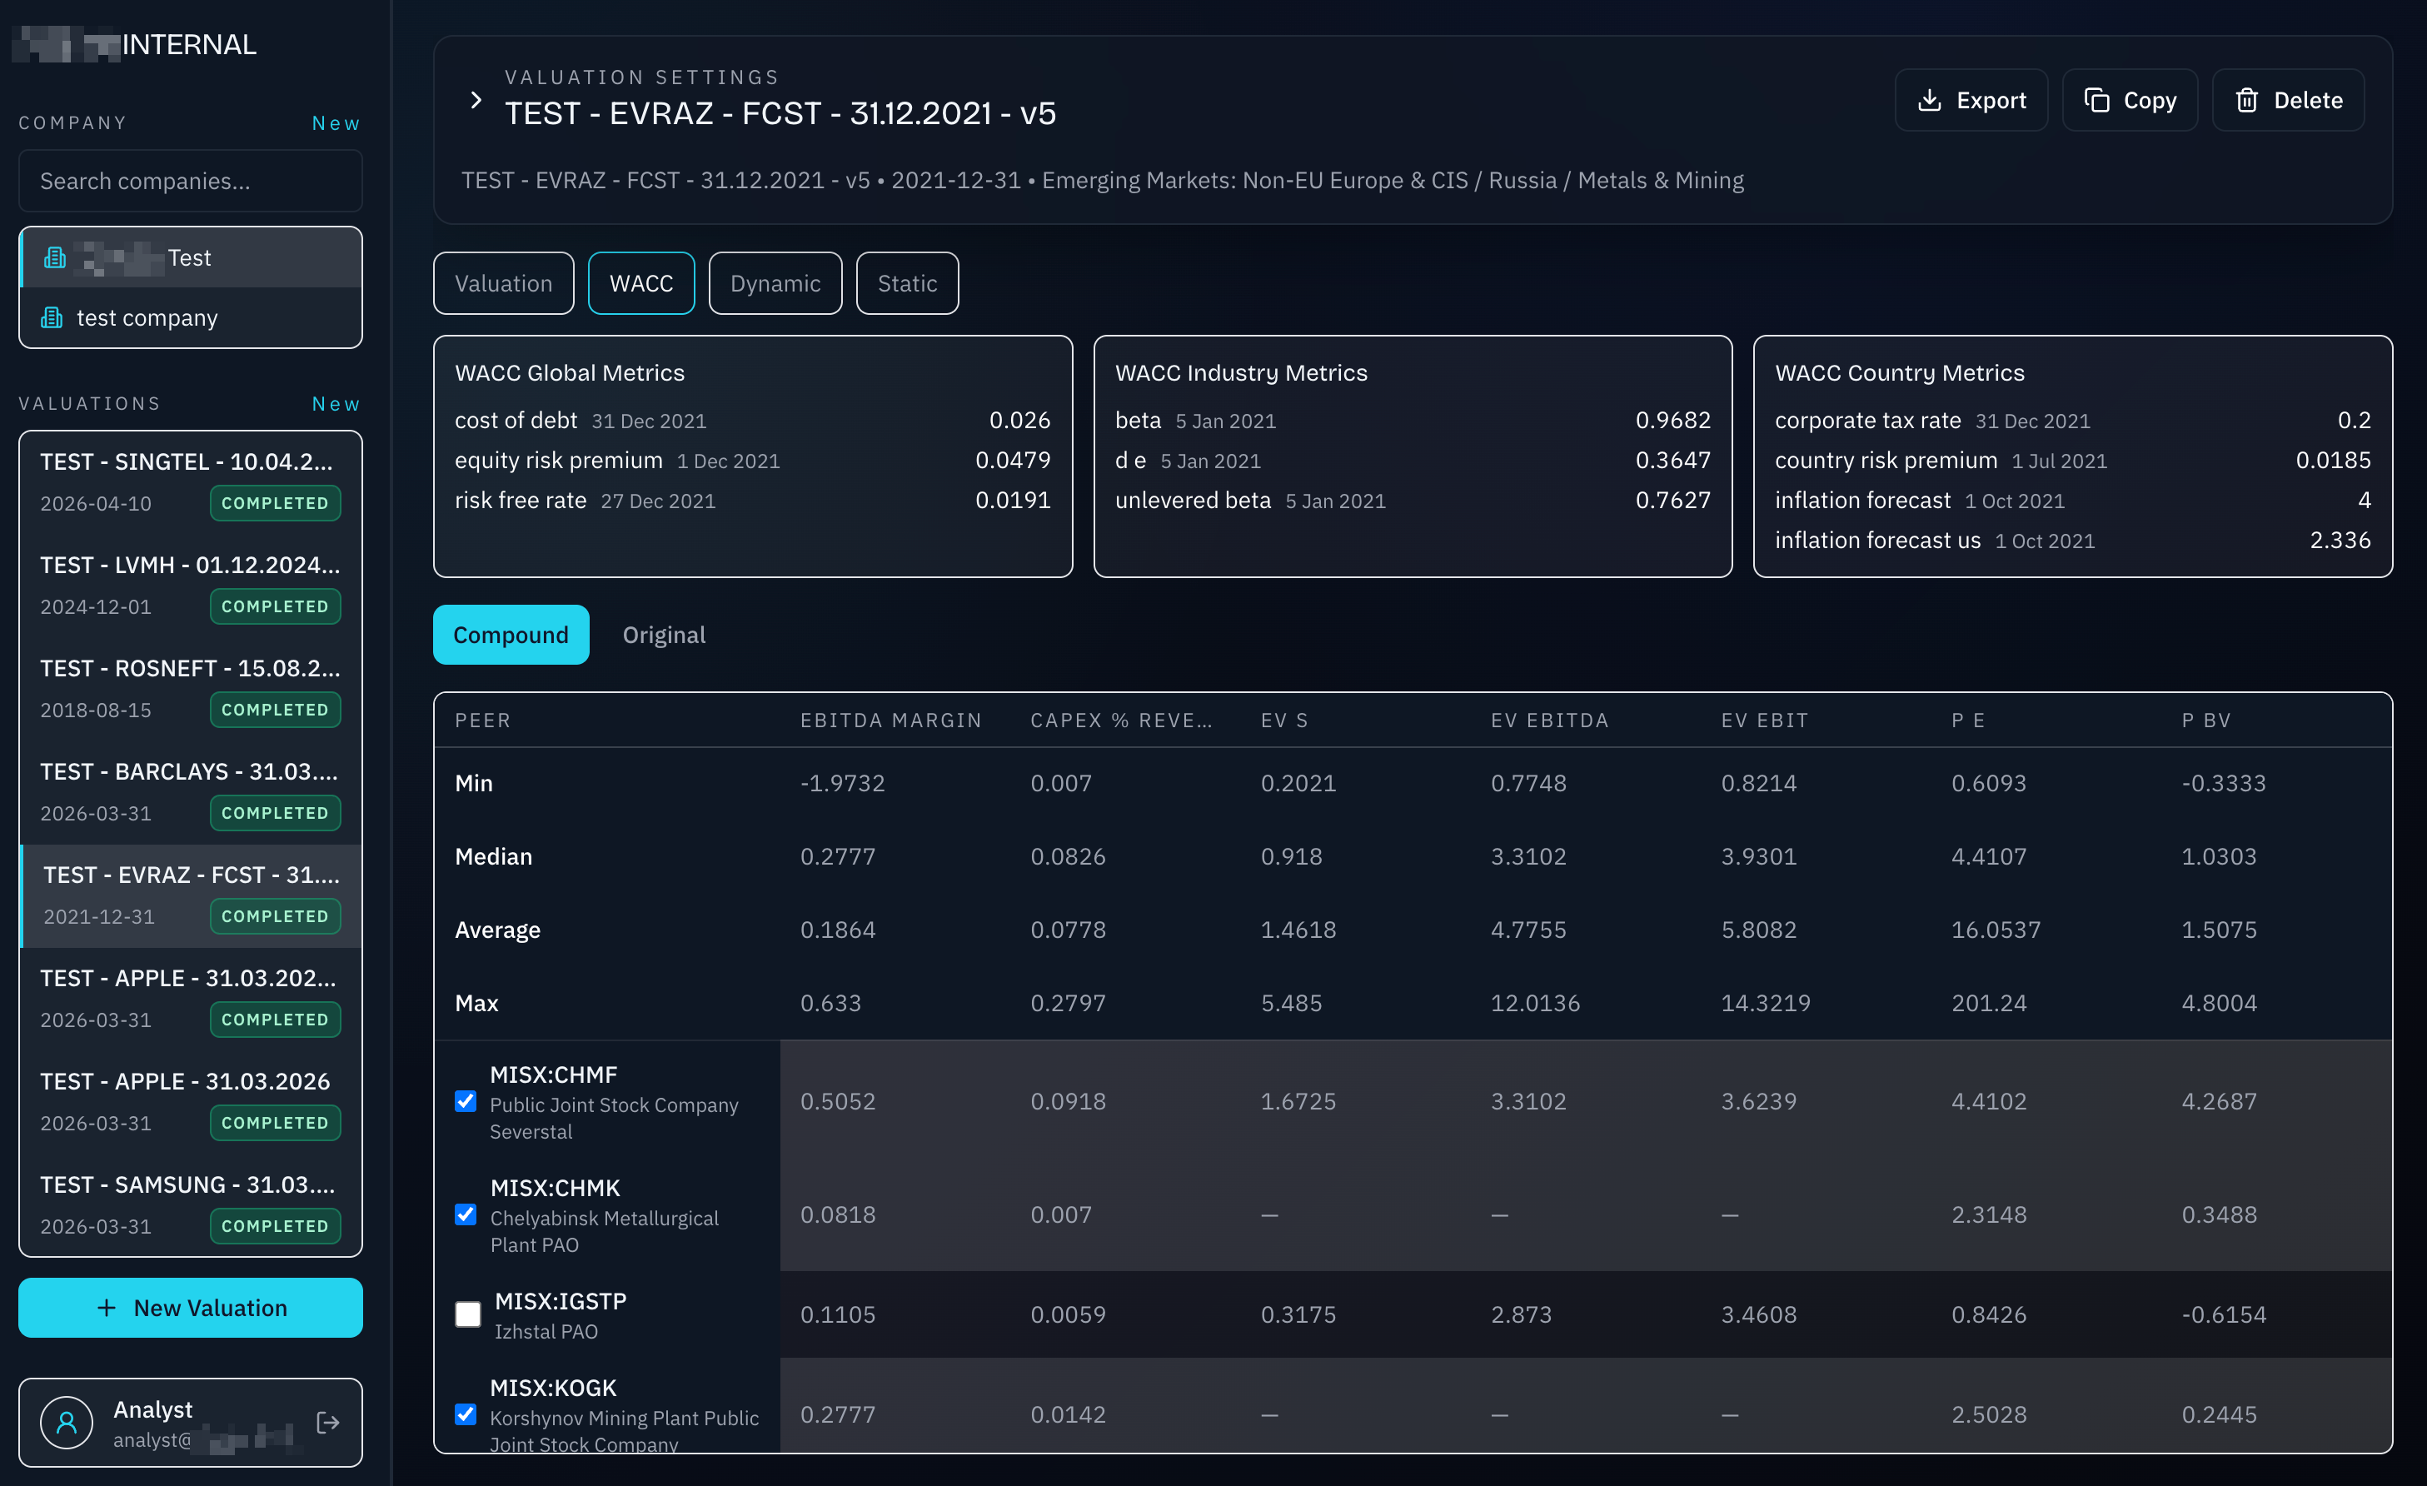
Task: Click the Export download icon
Action: click(x=1930, y=101)
